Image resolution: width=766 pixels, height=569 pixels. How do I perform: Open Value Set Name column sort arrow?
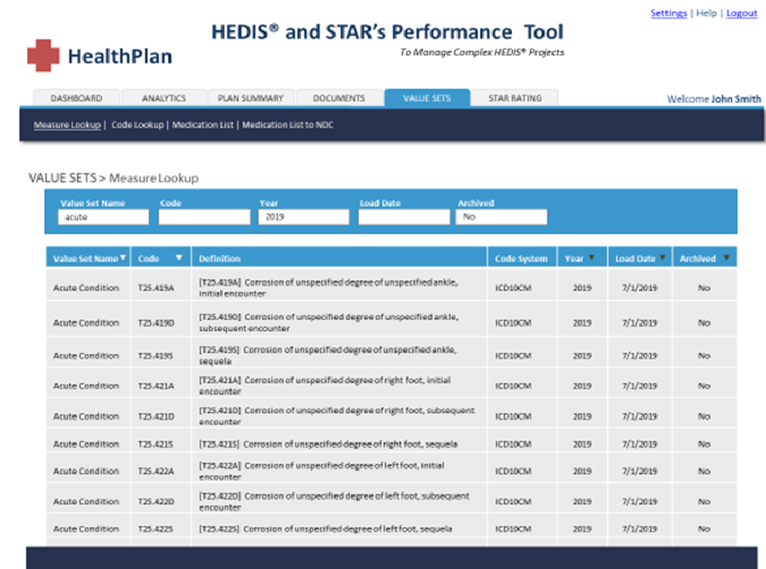[123, 258]
